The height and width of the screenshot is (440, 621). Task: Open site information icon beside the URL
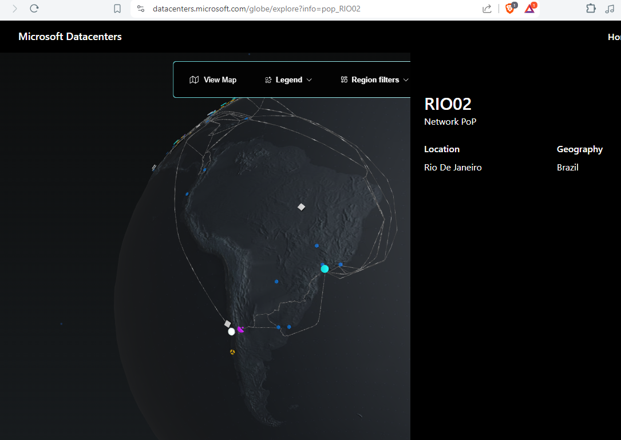pos(141,9)
